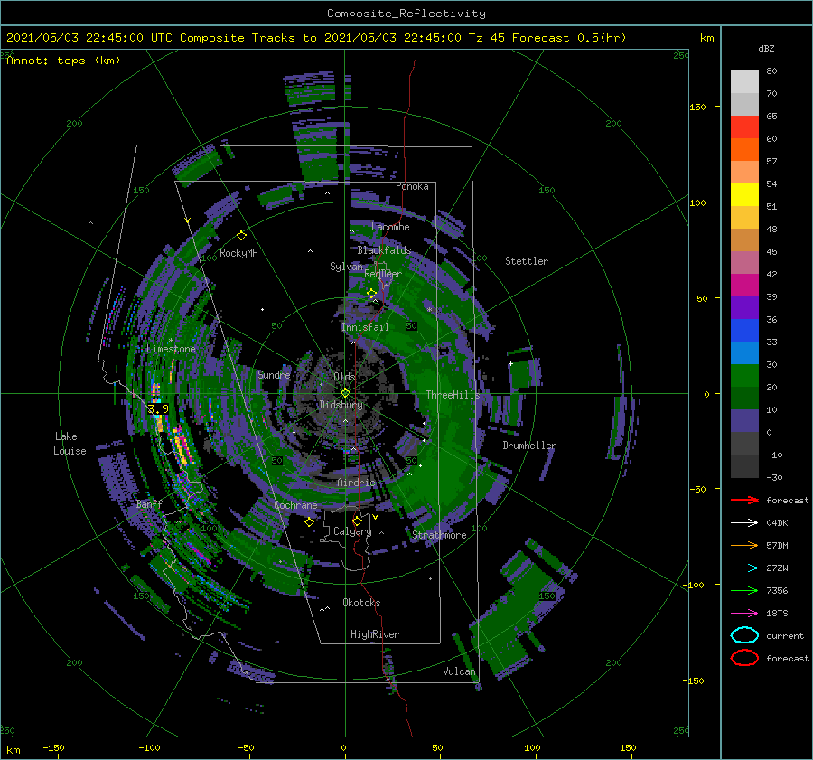Viewport: 813px width, 760px height.
Task: Click the 'Annot: tops (km)' annotation text
Action: [64, 61]
